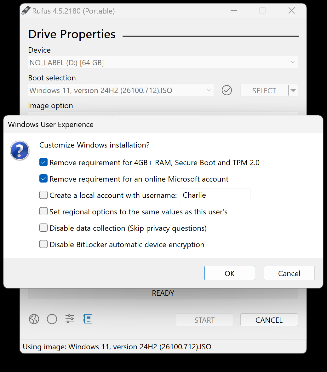
Task: Click the blue question mark help icon
Action: (x=20, y=150)
